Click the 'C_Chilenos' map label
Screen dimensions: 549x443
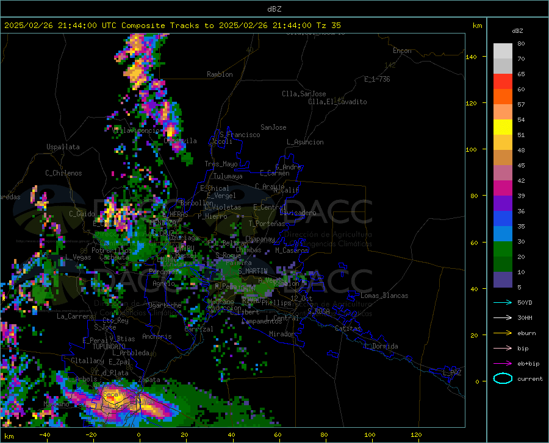63,172
